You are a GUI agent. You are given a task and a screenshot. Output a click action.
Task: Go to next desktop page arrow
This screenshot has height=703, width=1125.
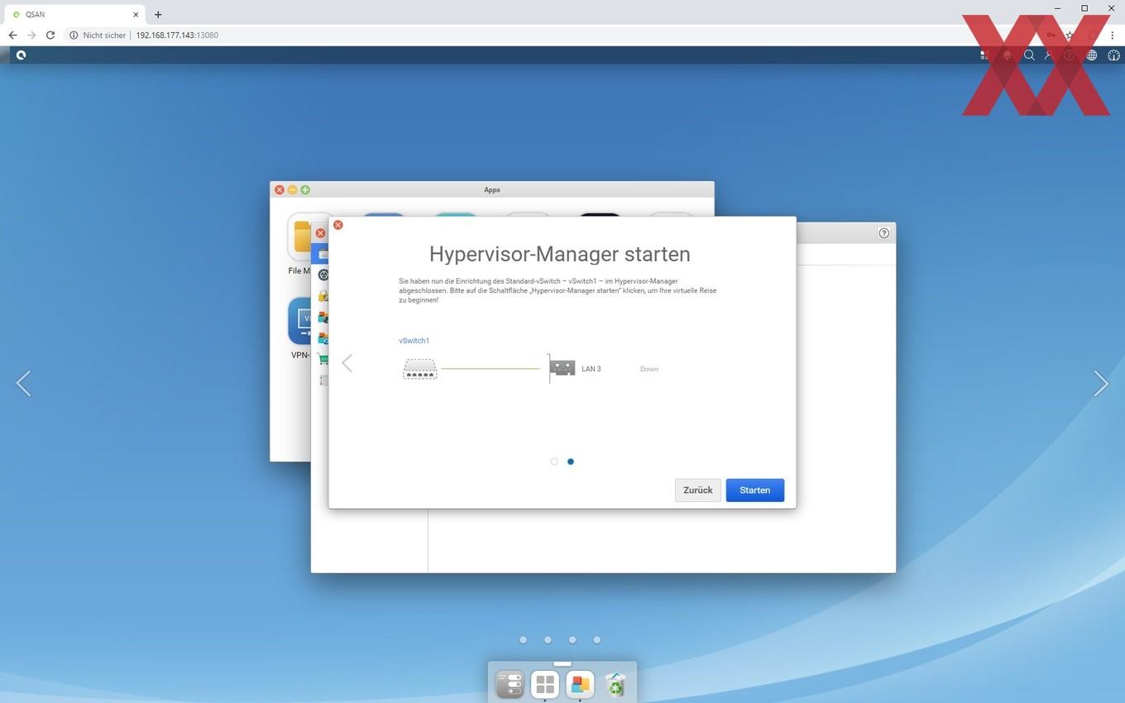click(x=1101, y=383)
